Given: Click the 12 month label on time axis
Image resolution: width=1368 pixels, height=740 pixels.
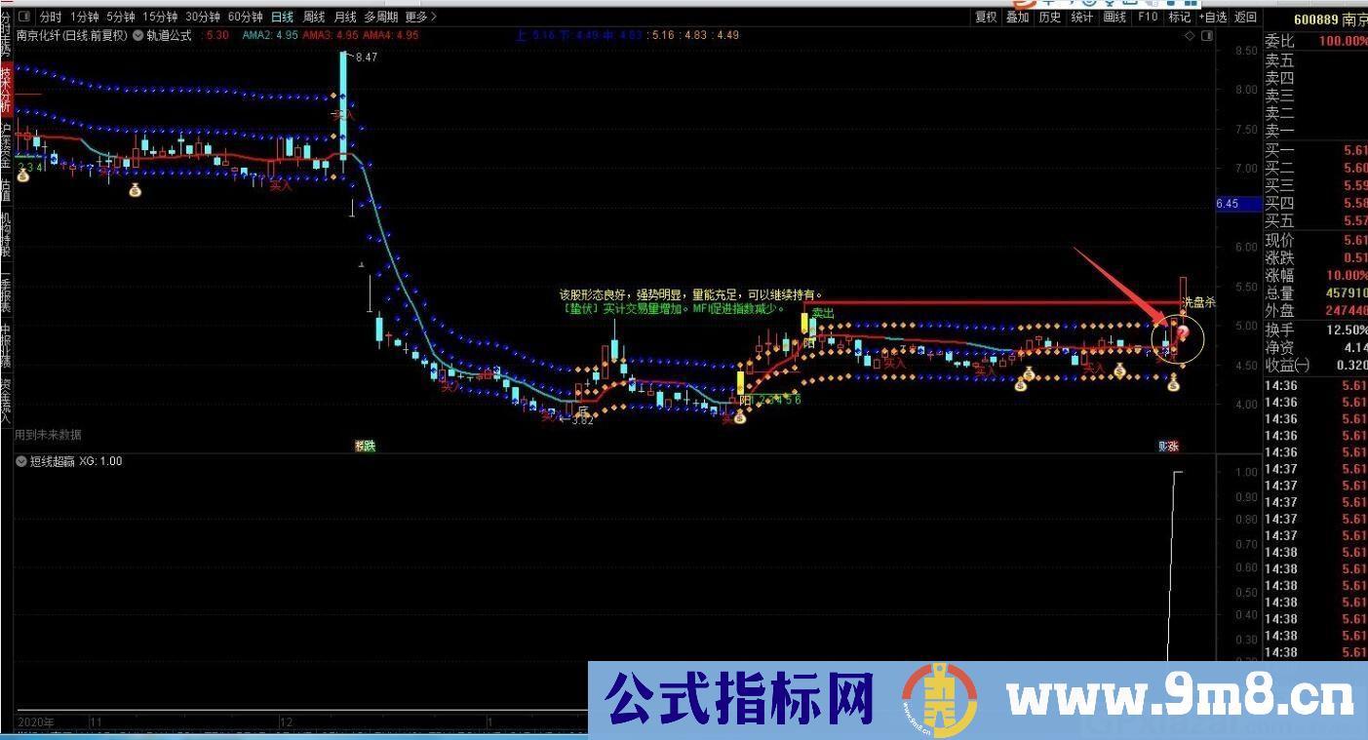Looking at the screenshot, I should click(x=286, y=722).
